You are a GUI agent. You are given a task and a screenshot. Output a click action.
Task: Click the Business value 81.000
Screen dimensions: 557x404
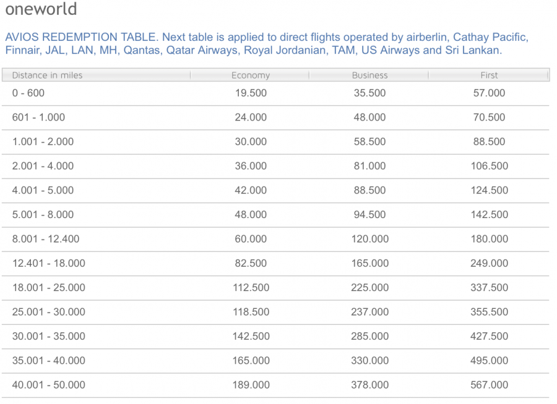click(369, 166)
